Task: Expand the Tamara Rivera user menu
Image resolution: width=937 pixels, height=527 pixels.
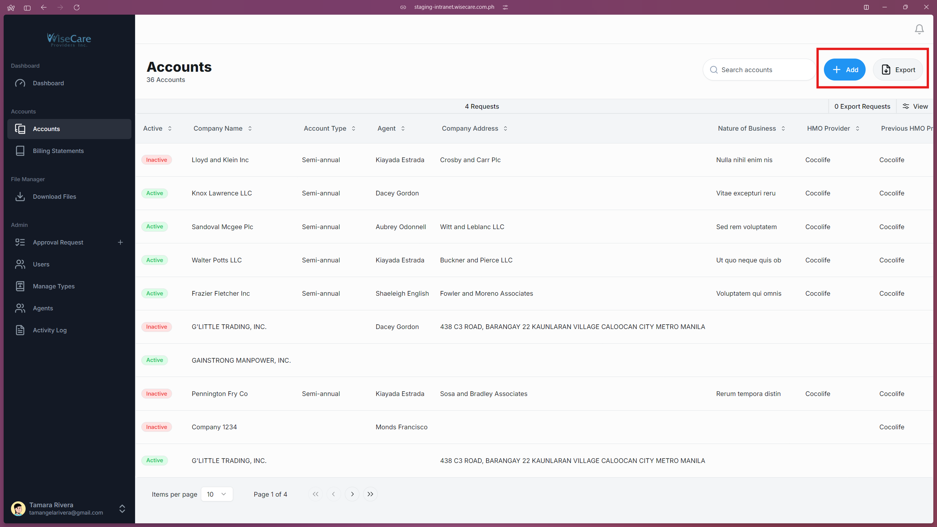Action: click(x=122, y=509)
